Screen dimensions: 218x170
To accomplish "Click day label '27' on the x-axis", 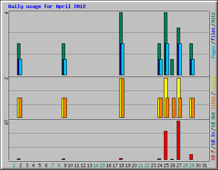I will [179, 165].
